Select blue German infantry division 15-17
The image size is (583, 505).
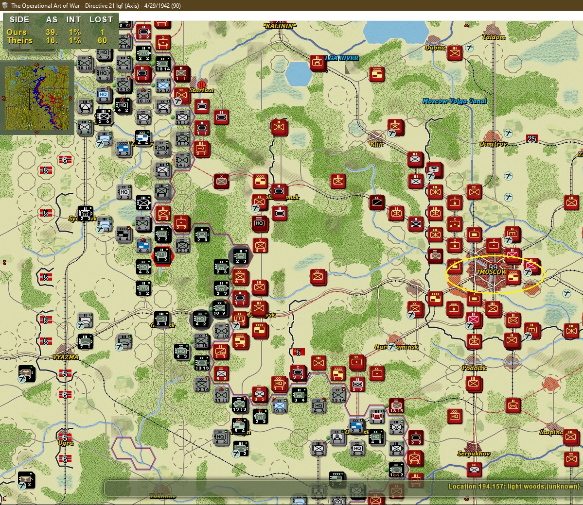[163, 85]
